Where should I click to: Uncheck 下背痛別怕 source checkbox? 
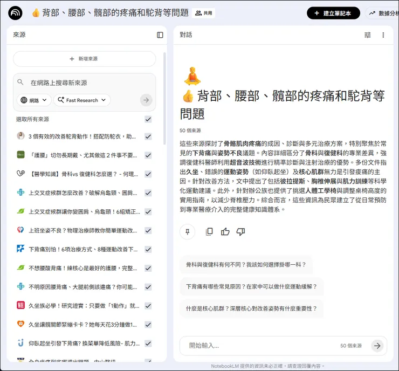click(x=148, y=250)
